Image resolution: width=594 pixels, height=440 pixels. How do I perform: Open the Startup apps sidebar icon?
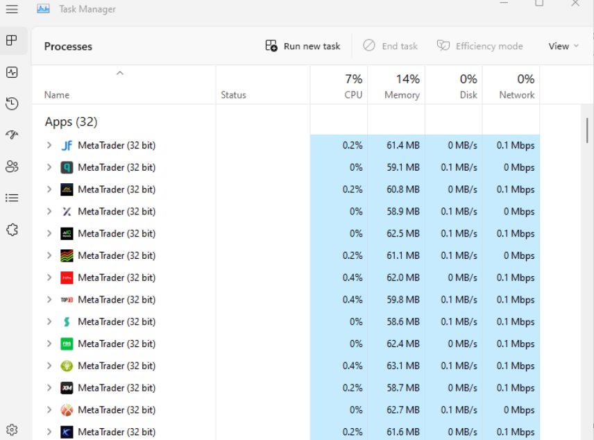pos(12,135)
